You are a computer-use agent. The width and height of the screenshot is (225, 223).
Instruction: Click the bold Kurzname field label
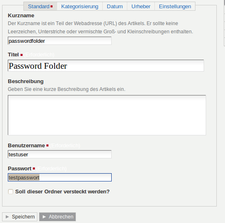click(21, 16)
